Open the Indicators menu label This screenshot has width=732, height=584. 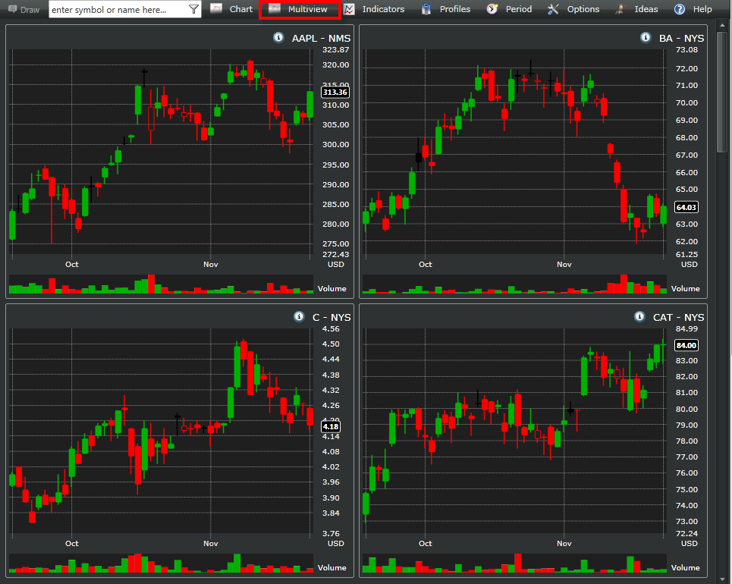click(383, 9)
